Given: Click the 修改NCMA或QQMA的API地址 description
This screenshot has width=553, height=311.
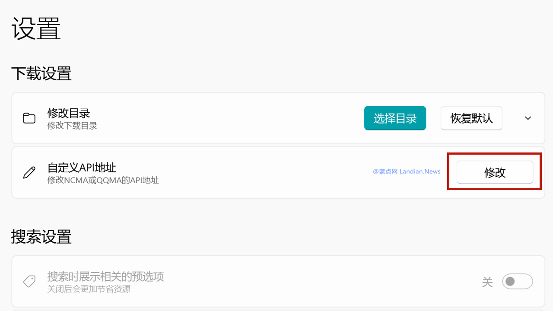Looking at the screenshot, I should [103, 180].
